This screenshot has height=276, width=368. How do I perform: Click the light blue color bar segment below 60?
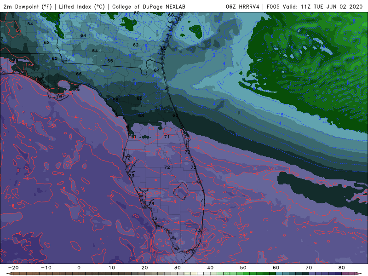[x=279, y=273]
